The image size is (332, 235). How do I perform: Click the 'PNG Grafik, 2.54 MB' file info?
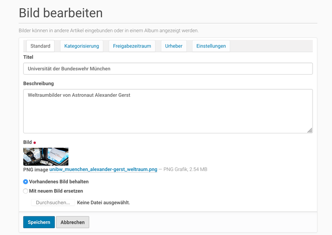(185, 169)
